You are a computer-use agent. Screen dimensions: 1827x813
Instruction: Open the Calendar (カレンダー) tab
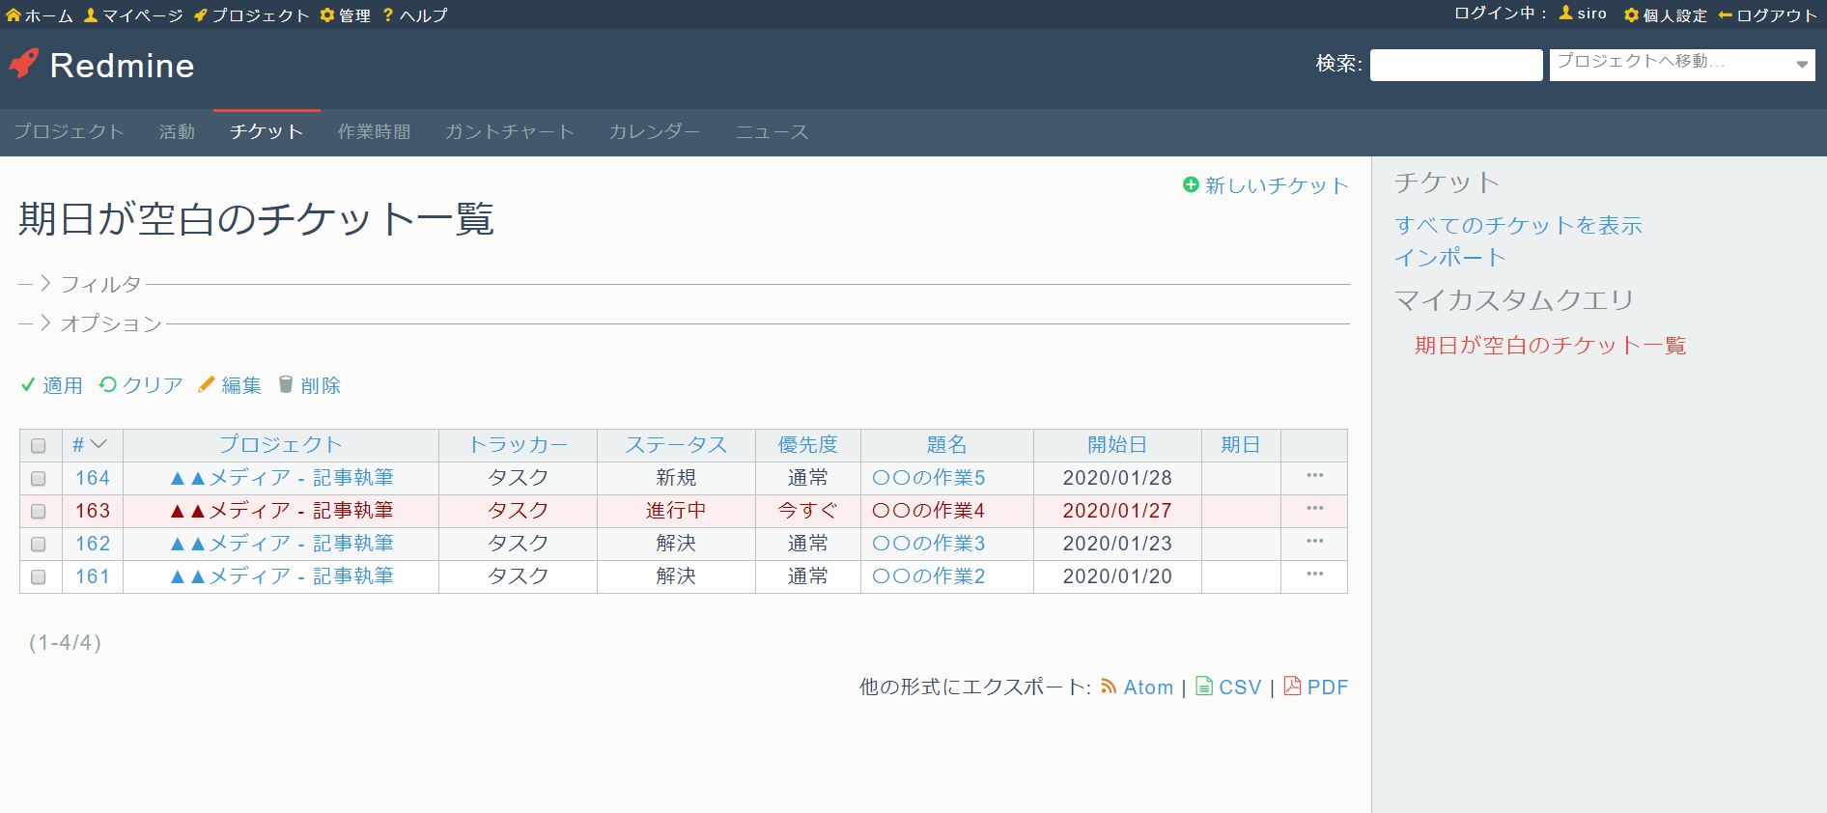[654, 132]
